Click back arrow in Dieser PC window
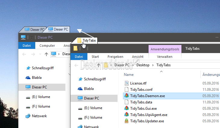Screen dimensions: 220x128 [24, 54]
